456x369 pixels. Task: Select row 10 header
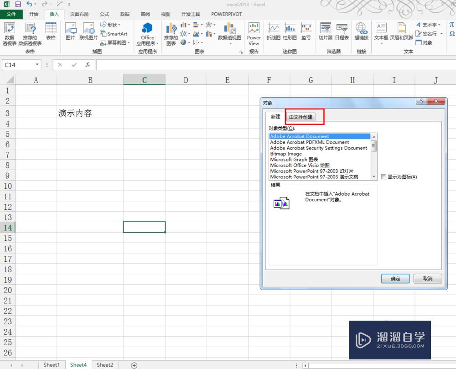[x=8, y=186]
